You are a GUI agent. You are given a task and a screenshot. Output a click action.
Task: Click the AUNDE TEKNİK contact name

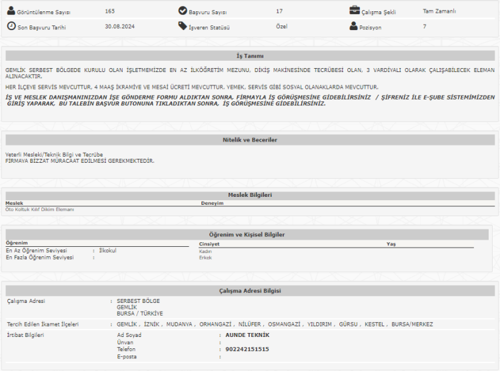click(x=247, y=335)
